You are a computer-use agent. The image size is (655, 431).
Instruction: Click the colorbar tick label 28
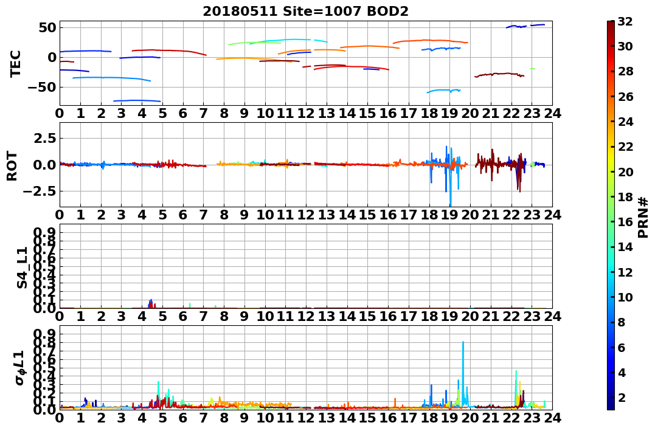[625, 71]
